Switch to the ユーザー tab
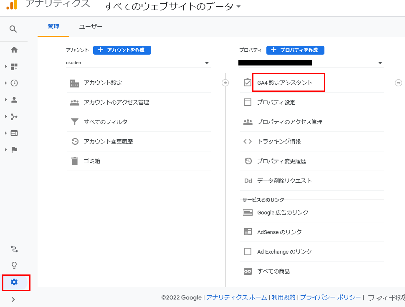This screenshot has height=307, width=405. (91, 27)
